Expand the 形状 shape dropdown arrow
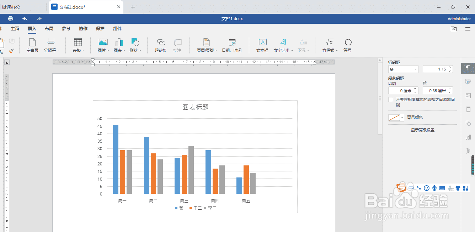This screenshot has width=475, height=232. click(x=140, y=51)
